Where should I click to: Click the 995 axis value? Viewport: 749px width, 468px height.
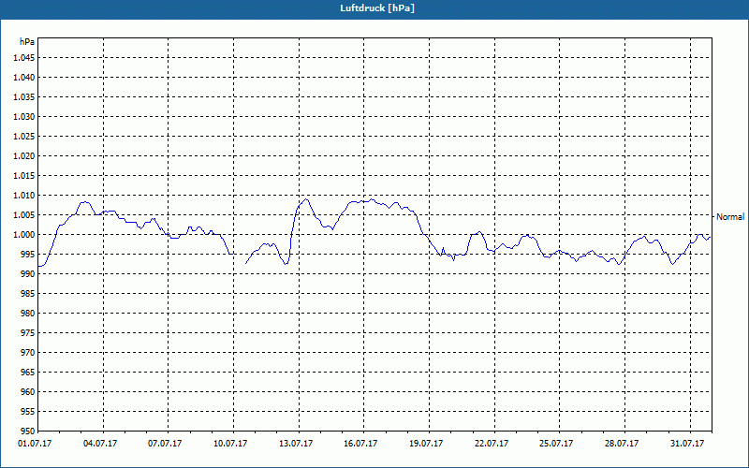(28, 254)
